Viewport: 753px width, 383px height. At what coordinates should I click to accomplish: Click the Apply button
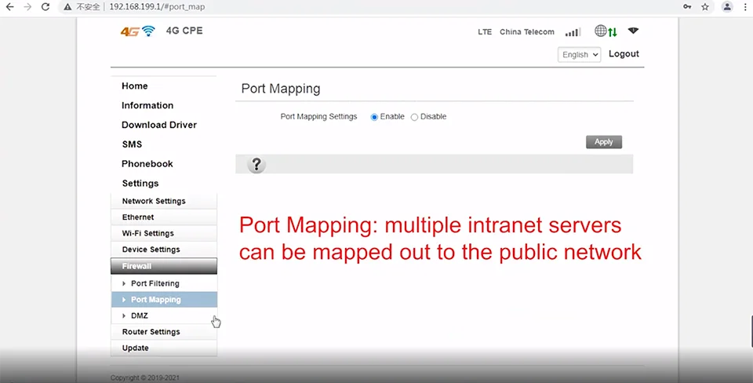(x=603, y=142)
